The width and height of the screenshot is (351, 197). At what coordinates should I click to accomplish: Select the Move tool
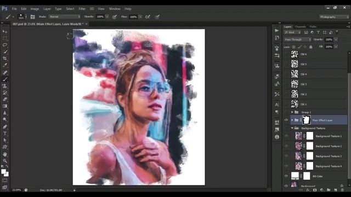coord(5,32)
